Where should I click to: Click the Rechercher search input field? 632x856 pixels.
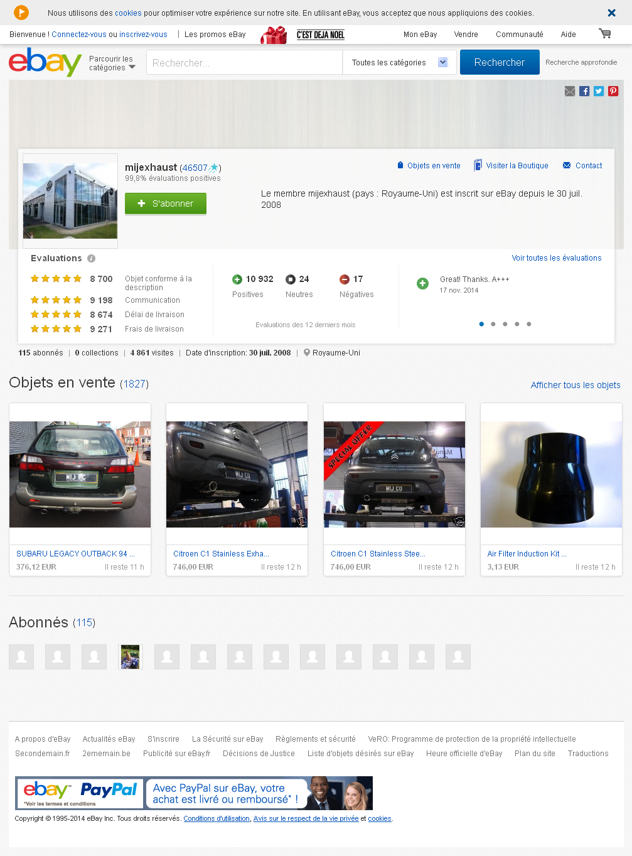click(x=244, y=63)
